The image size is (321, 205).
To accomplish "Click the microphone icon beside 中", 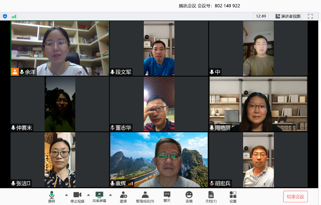I will [x=212, y=72].
